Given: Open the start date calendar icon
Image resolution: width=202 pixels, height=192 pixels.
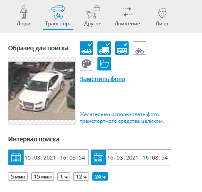Looking at the screenshot, I should (x=16, y=157).
